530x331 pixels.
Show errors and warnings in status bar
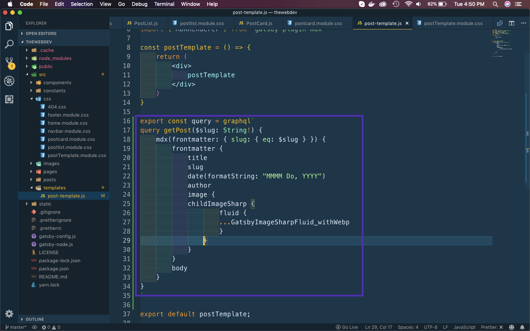(51, 327)
